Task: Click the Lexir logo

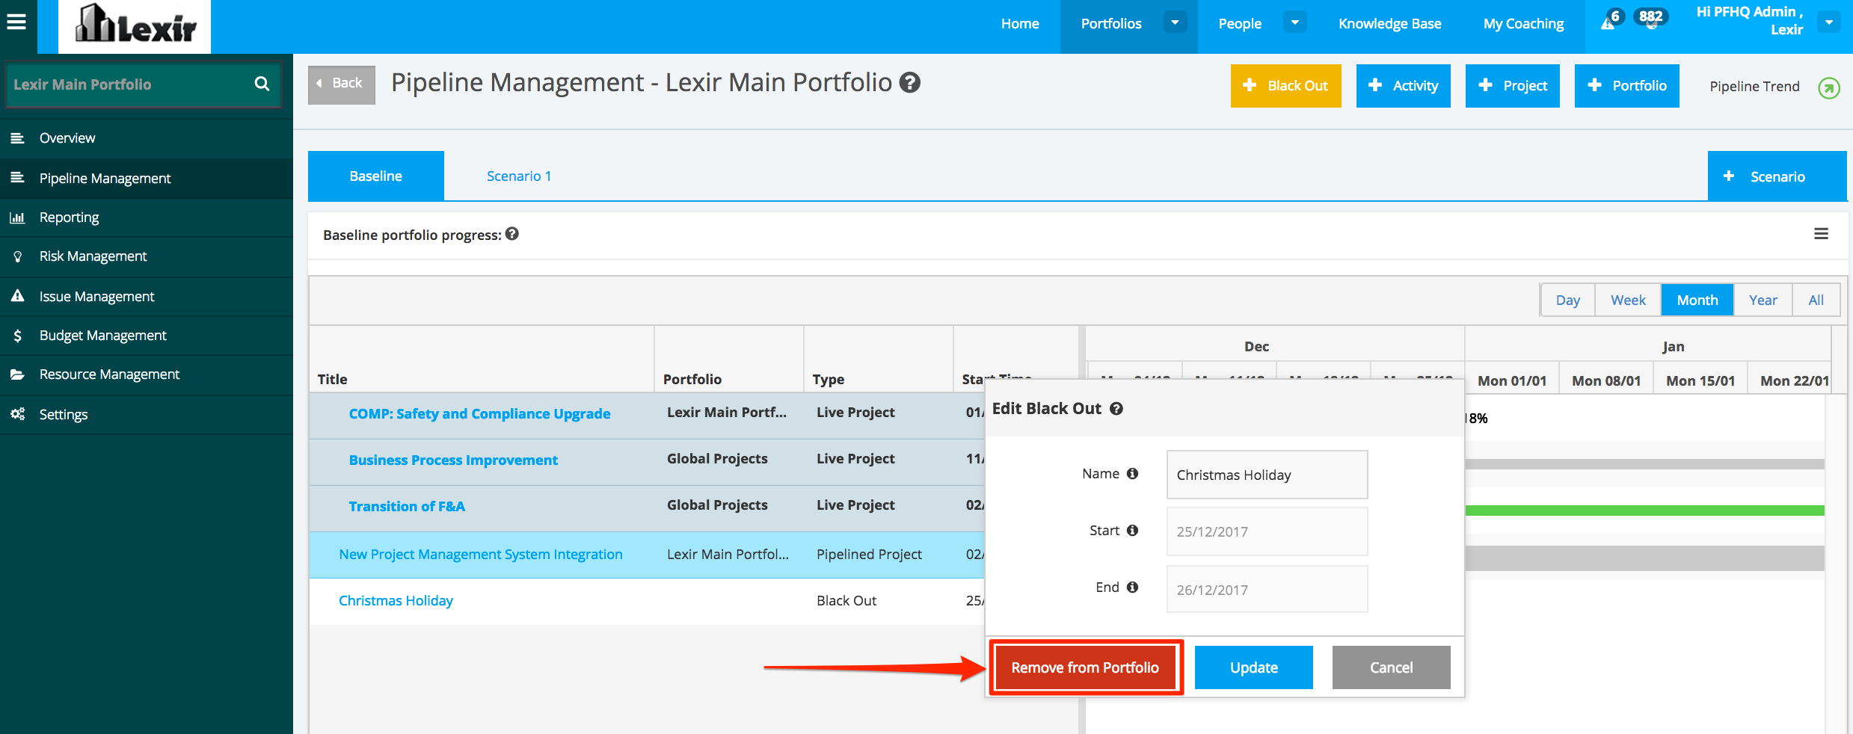Action: 135,26
